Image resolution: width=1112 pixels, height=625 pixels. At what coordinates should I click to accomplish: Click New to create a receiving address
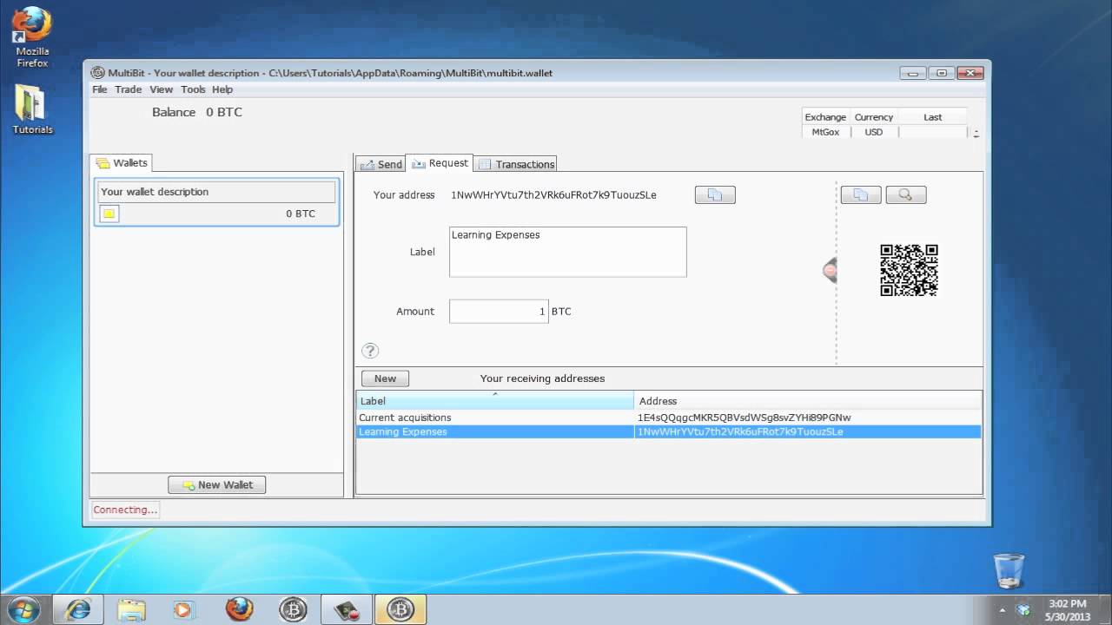coord(385,378)
